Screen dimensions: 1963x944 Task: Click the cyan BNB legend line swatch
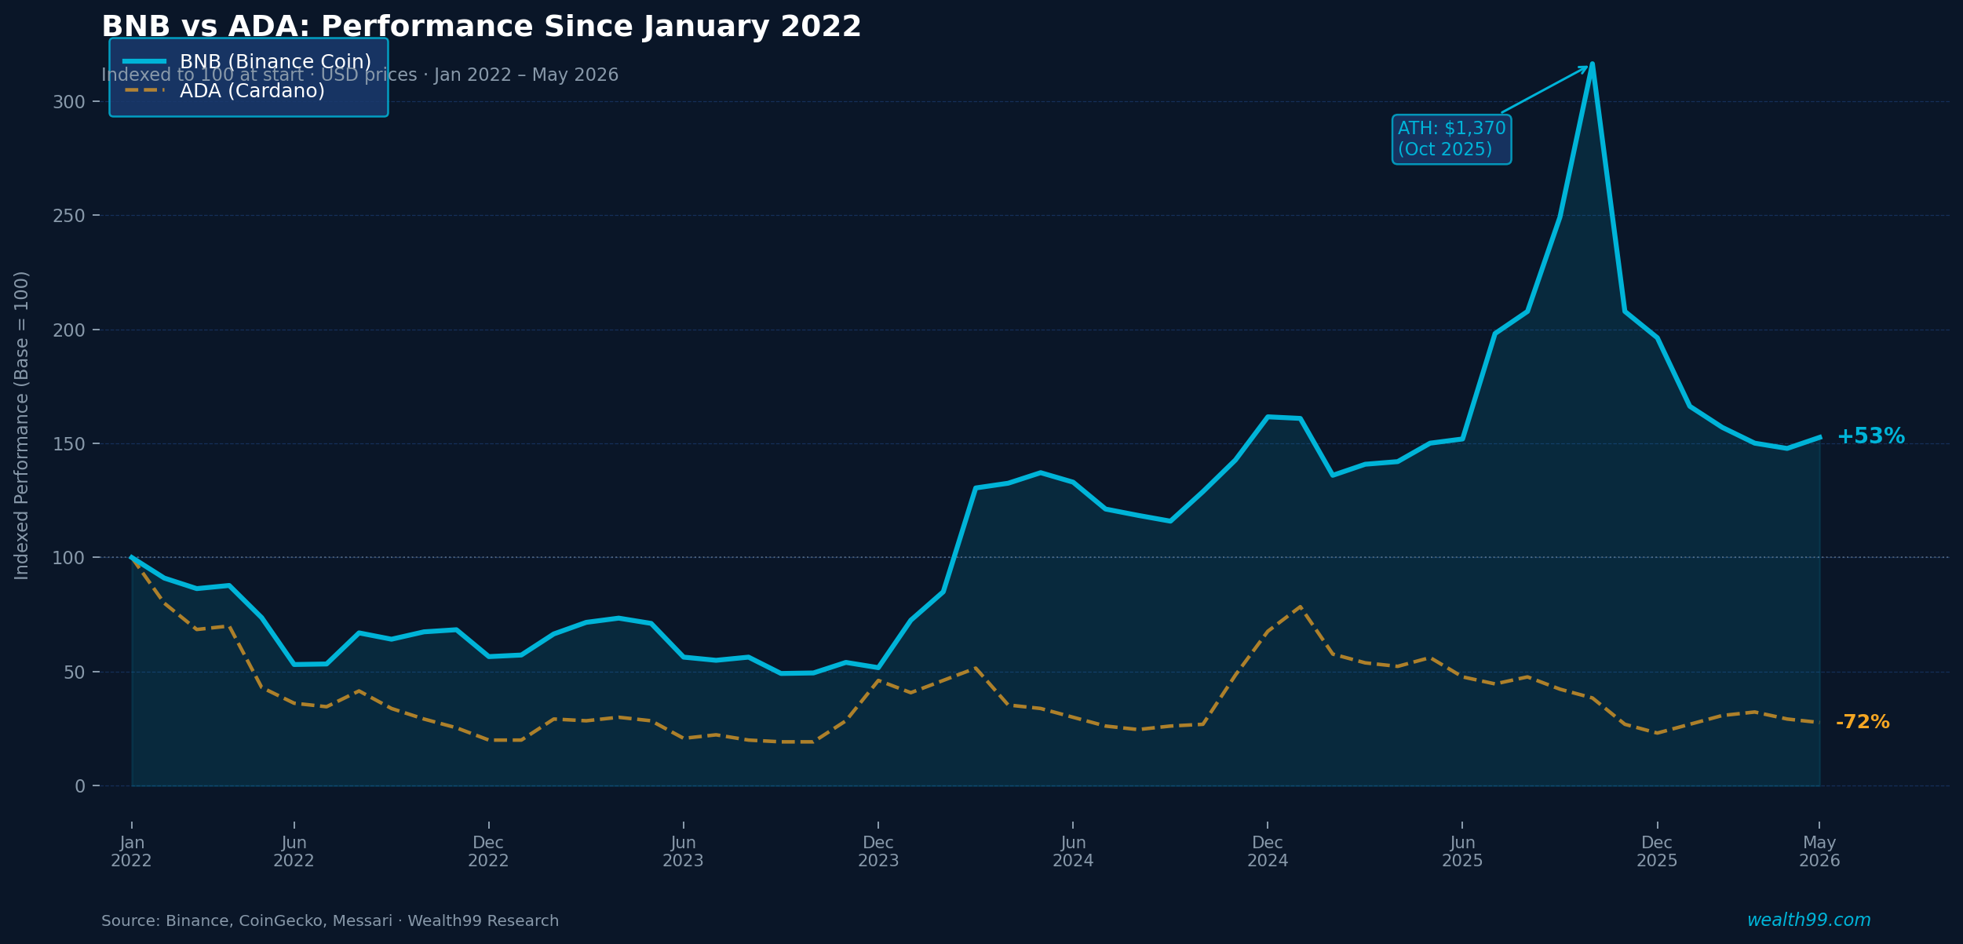[x=144, y=61]
